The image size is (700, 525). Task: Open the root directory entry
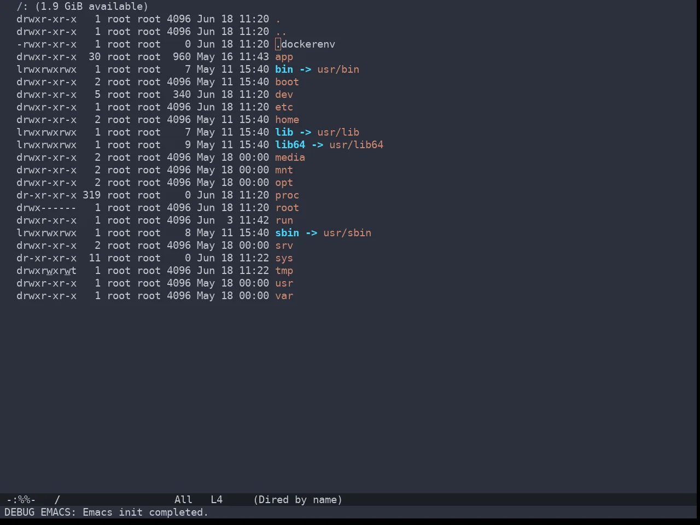pyautogui.click(x=287, y=208)
